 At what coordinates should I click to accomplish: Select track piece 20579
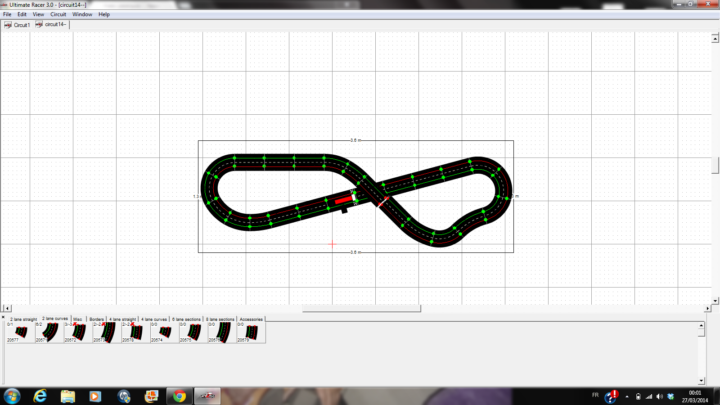pyautogui.click(x=251, y=332)
